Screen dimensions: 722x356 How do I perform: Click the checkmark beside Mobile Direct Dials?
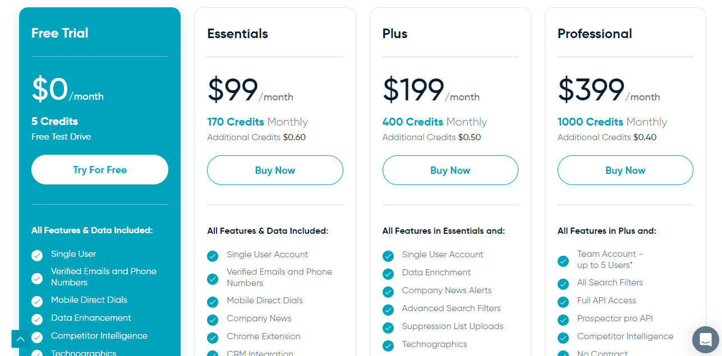[x=37, y=301]
